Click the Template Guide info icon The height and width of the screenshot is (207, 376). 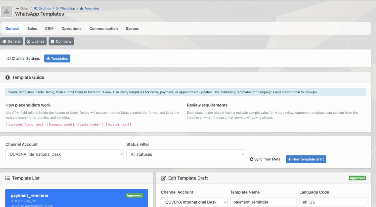pos(7,77)
